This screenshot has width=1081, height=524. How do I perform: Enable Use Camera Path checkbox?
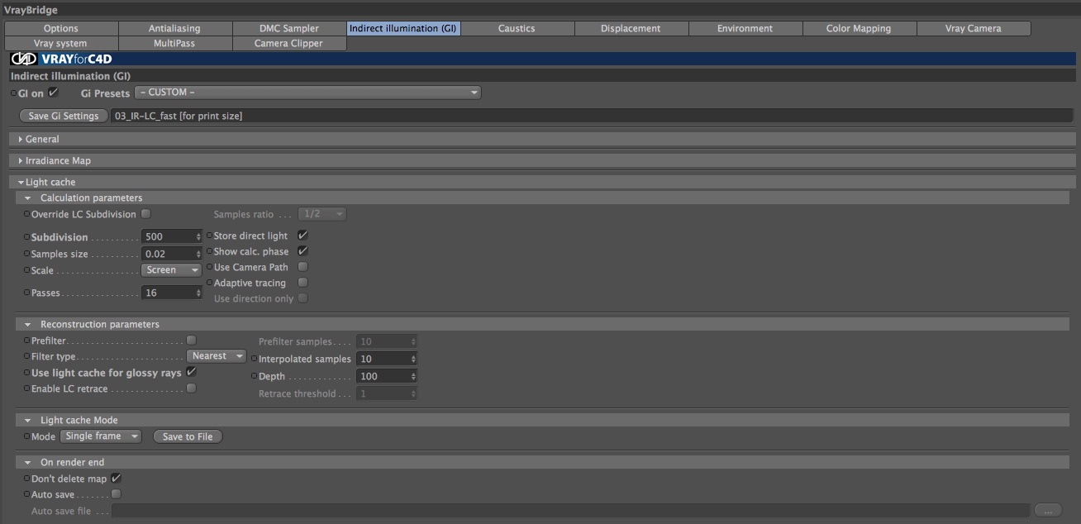(x=302, y=267)
